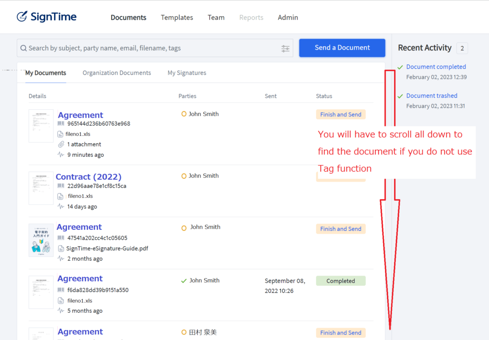Click thumbnail of Completed Agreement
The image size is (489, 340).
click(x=41, y=292)
